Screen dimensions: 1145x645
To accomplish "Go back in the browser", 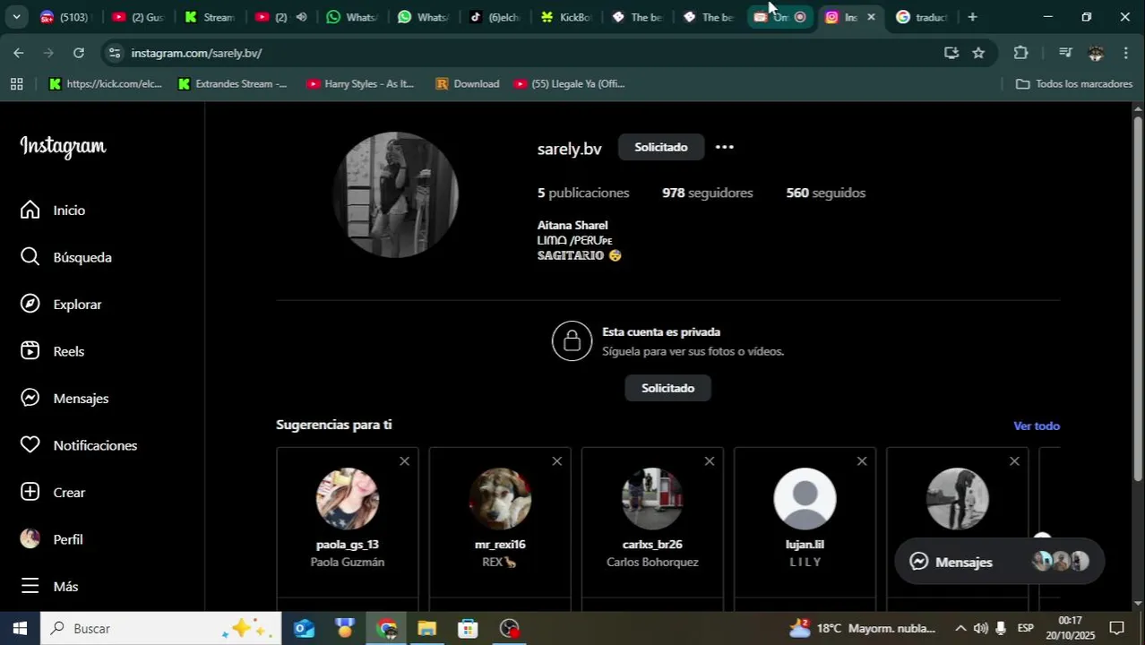I will (19, 53).
